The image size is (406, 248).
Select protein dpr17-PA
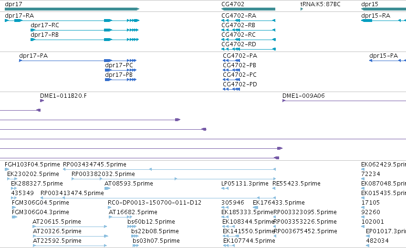78,61
